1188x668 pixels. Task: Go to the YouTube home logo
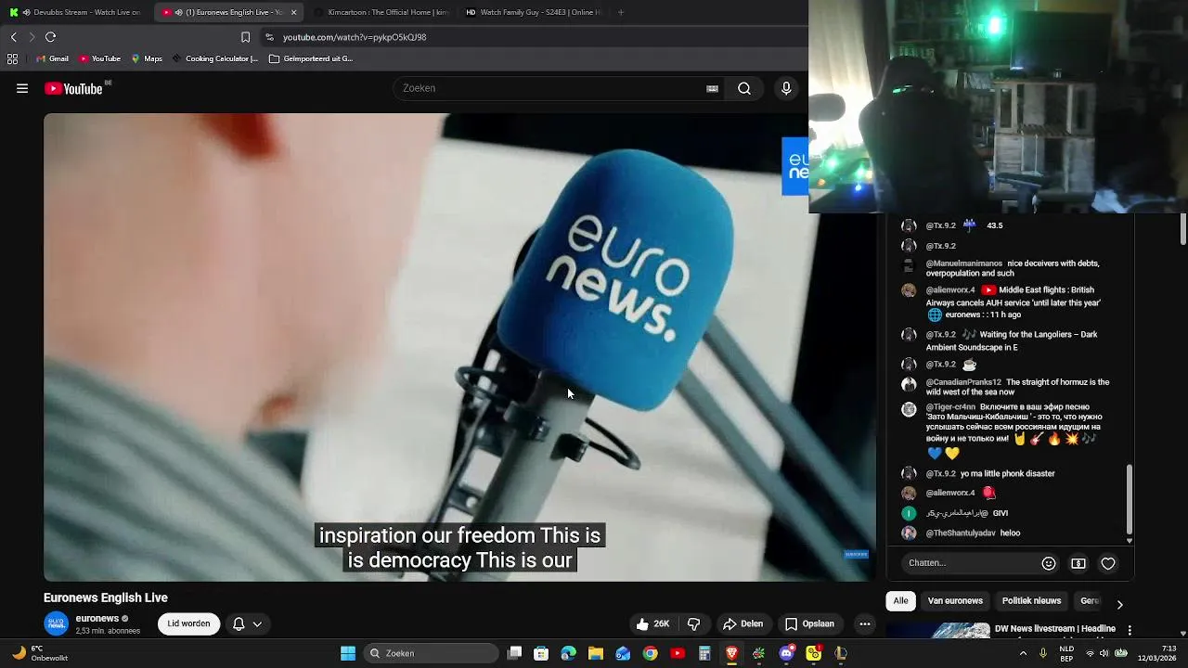coord(74,88)
